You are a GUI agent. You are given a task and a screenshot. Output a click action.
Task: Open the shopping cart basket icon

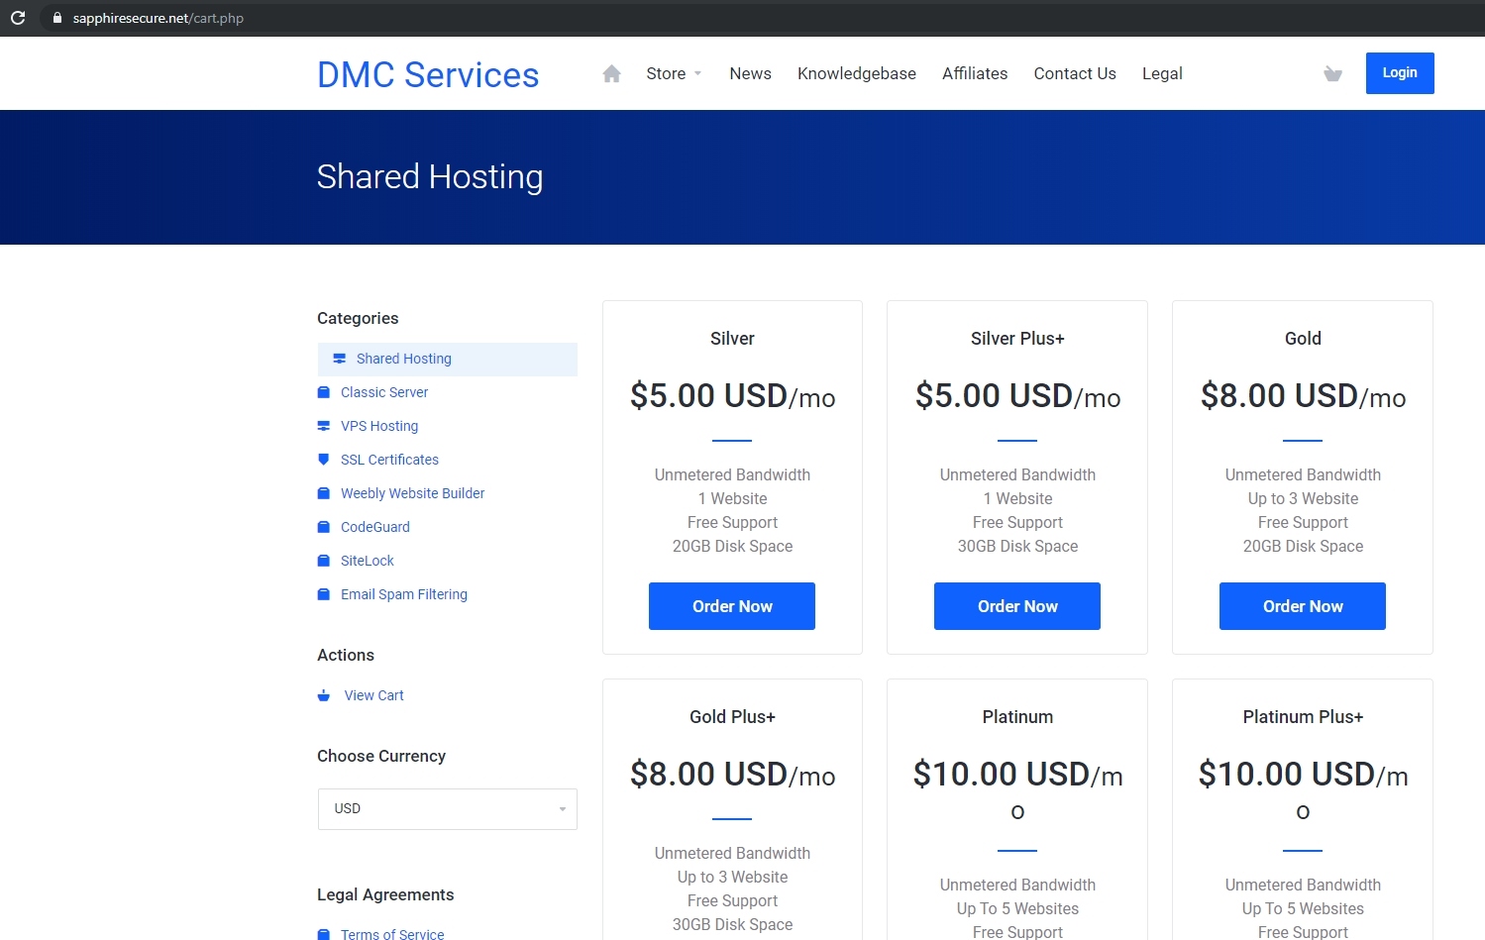(1332, 73)
